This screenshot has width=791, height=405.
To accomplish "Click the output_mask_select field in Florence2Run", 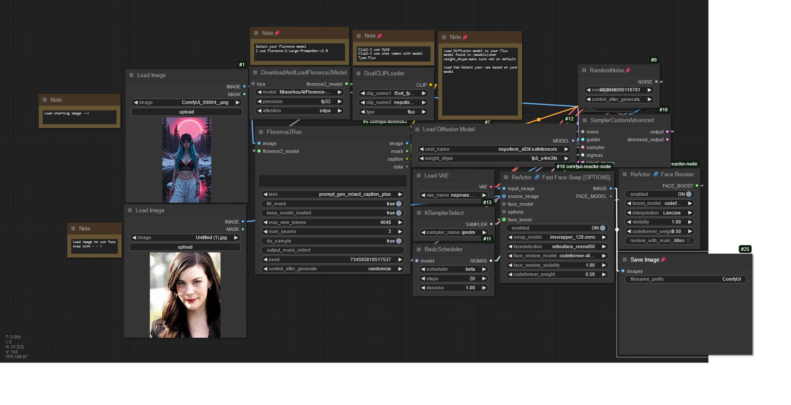I will 332,250.
